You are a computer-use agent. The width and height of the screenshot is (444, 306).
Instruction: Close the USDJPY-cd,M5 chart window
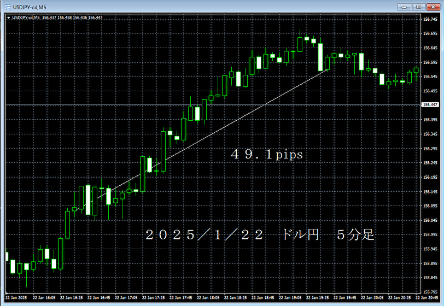pos(433,7)
